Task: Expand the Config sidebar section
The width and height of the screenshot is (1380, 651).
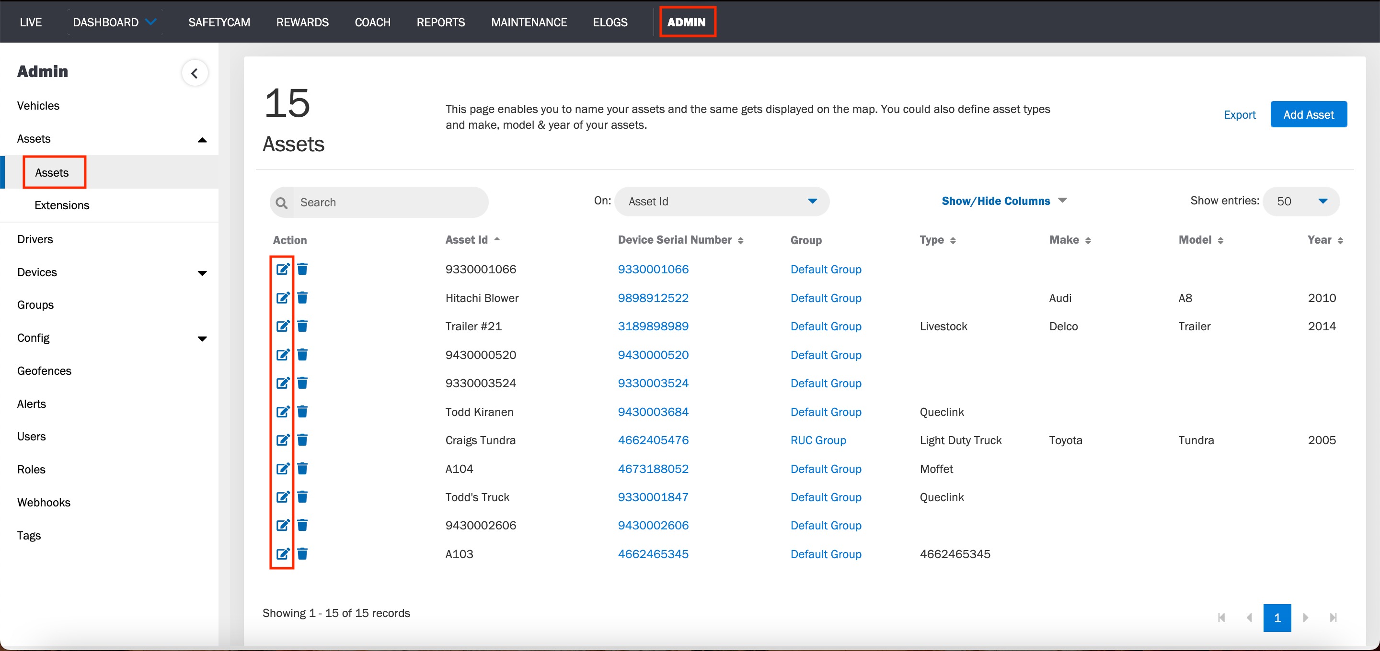Action: (x=202, y=338)
